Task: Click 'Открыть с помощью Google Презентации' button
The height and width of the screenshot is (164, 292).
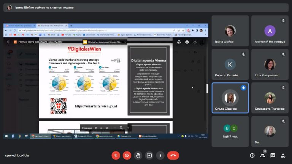Action: click(x=103, y=42)
